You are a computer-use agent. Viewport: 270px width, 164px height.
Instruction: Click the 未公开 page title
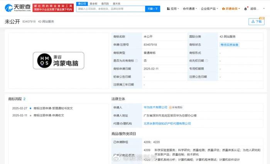(12, 22)
